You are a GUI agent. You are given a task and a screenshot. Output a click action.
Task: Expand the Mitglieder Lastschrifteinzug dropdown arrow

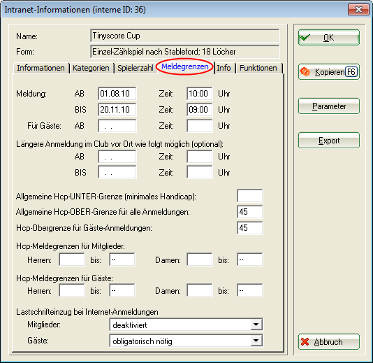256,325
